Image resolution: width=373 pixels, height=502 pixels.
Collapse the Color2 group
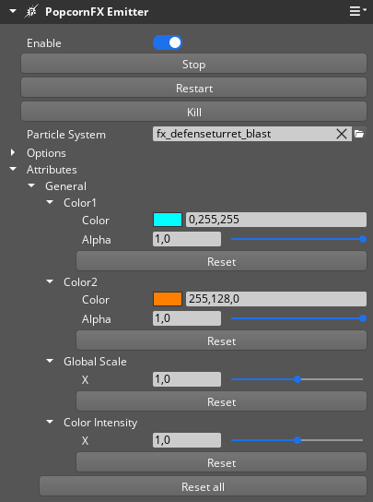tap(50, 281)
